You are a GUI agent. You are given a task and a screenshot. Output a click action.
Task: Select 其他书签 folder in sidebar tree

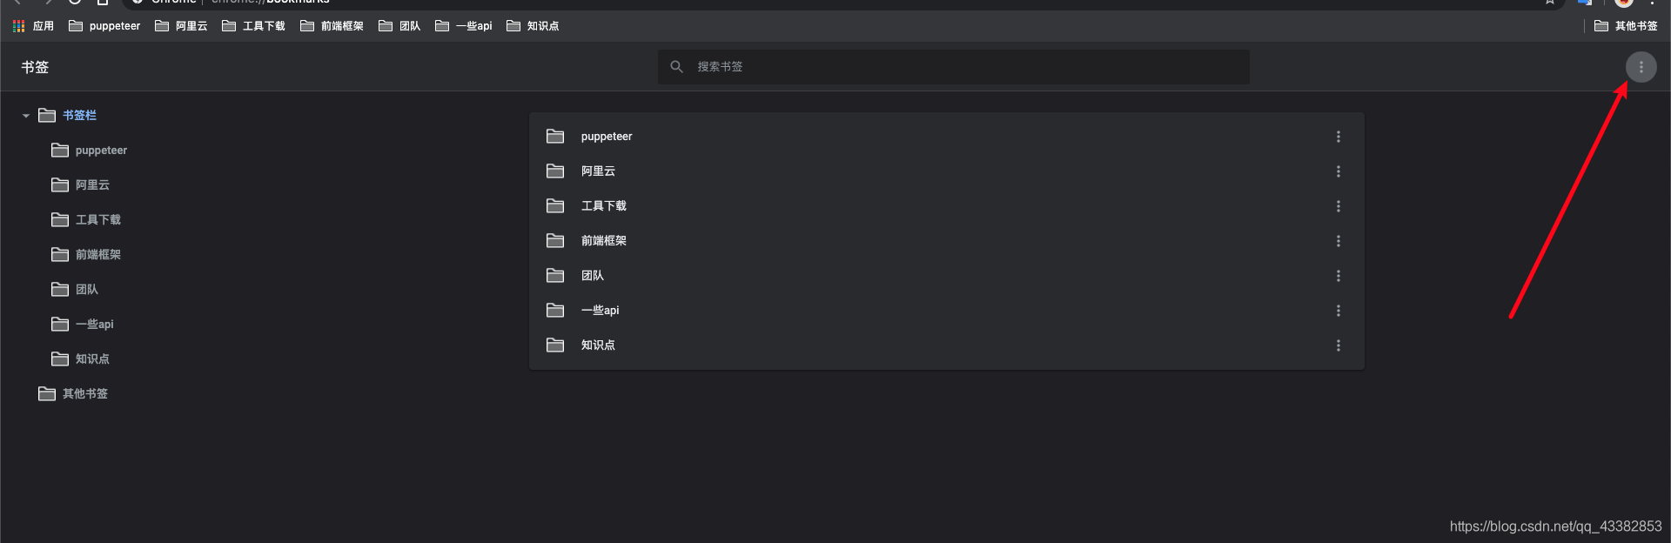(73, 394)
